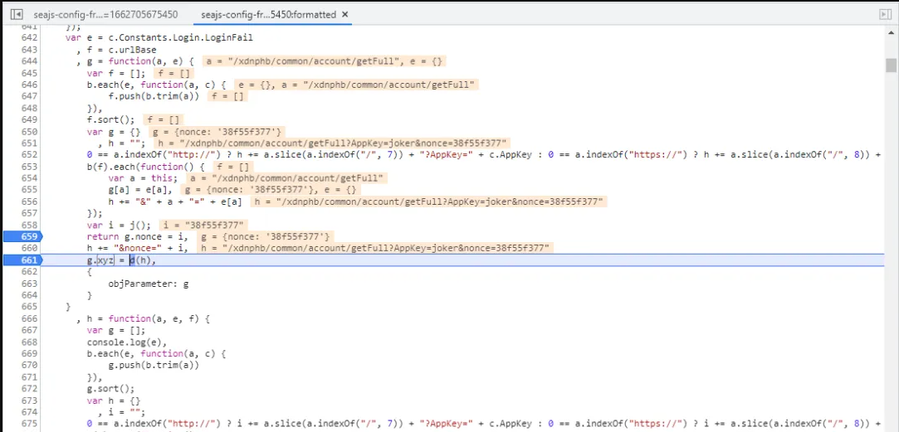Set a breakpoint on line 650
Screen dimensions: 899x432
[x=29, y=131]
